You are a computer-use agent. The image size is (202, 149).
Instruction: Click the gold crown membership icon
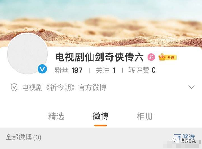click(162, 57)
